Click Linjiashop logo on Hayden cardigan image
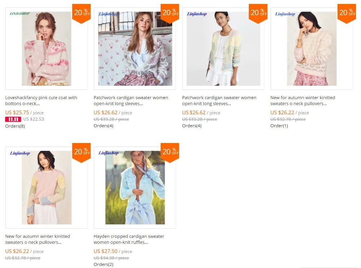Screen dimensions: 361x268 [108, 153]
